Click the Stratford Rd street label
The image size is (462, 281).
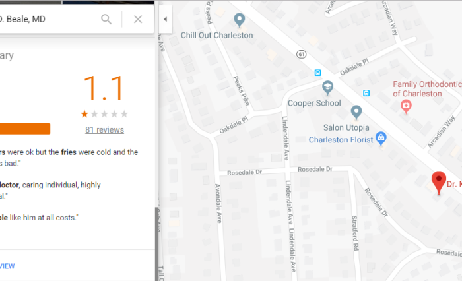[355, 233]
